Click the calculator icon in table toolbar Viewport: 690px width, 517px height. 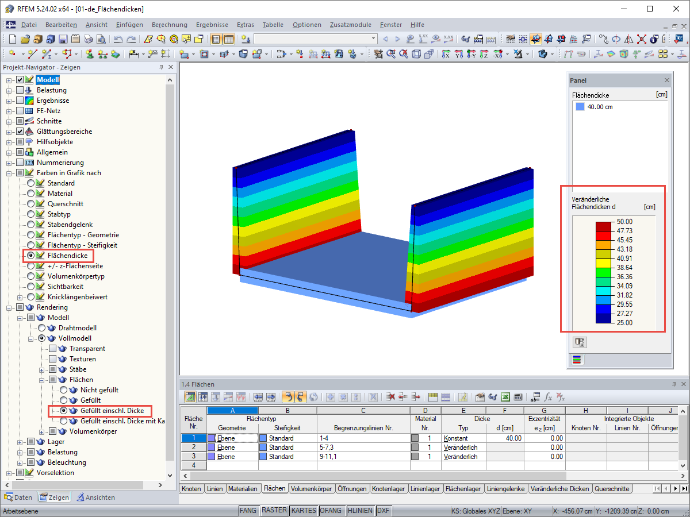point(517,396)
